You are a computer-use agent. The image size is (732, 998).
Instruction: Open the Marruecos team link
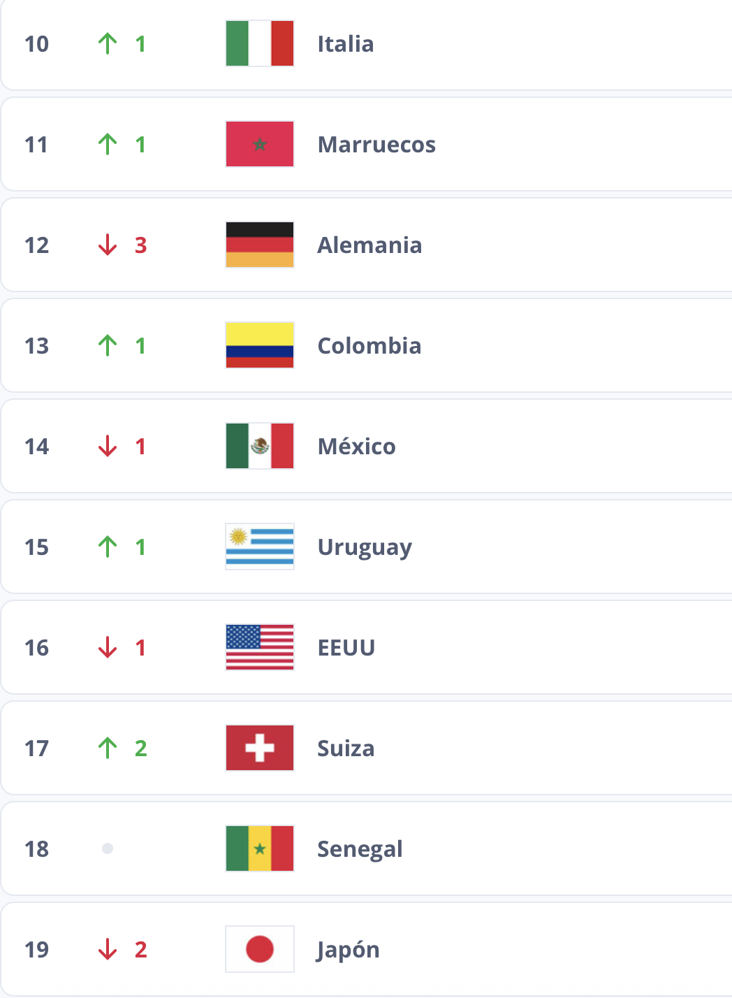click(x=376, y=145)
